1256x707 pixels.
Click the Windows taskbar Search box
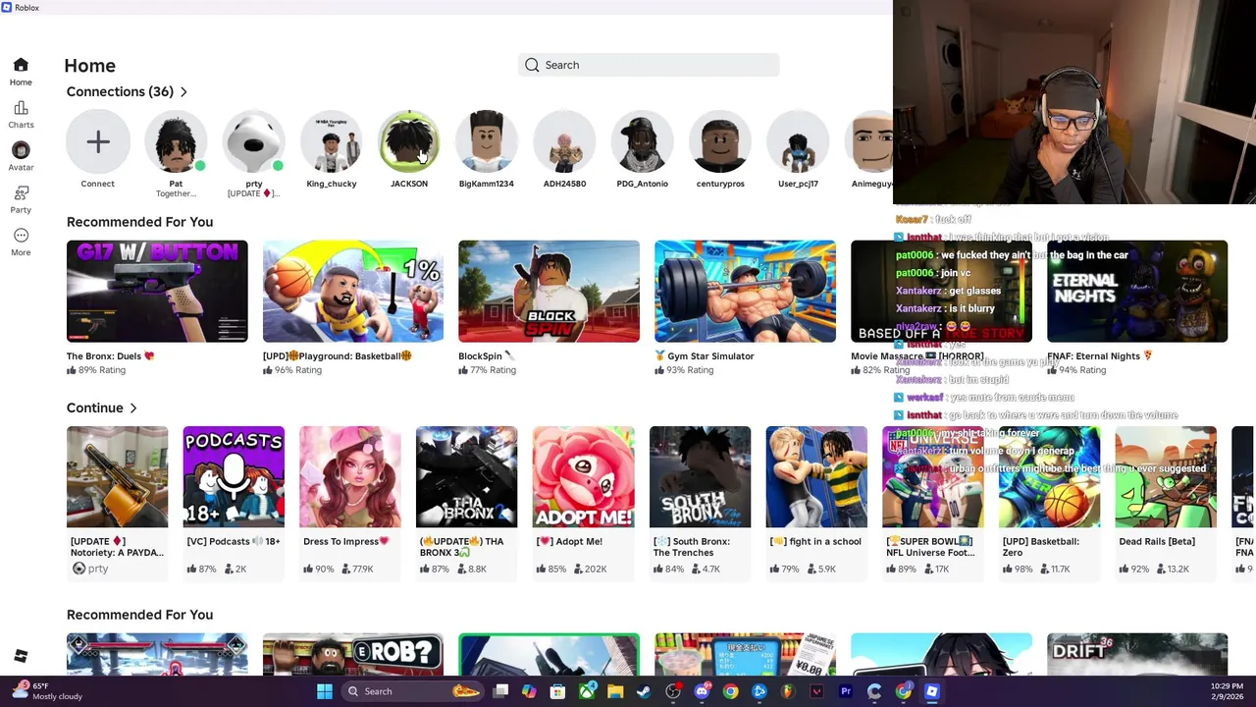click(x=412, y=691)
